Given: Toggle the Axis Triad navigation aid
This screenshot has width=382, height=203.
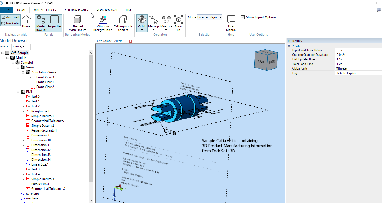Looking at the screenshot, I should click(10, 17).
